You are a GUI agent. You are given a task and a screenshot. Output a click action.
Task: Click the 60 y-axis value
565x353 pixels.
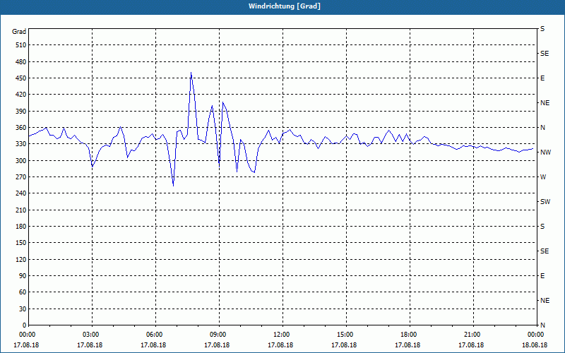pyautogui.click(x=23, y=292)
